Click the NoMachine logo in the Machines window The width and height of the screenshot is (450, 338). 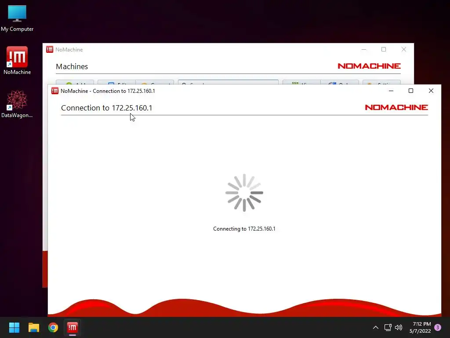coord(369,66)
